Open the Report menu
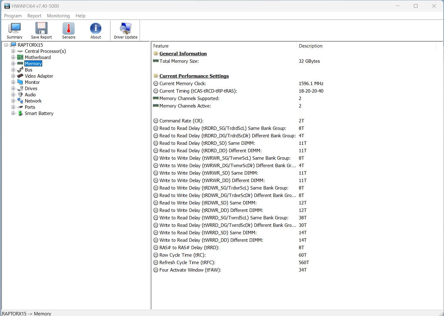 (34, 16)
